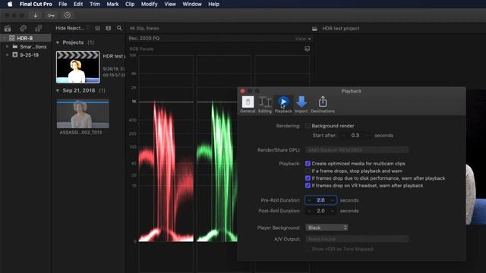This screenshot has width=486, height=273.
Task: Open the Modify menu
Action: tap(149, 4)
